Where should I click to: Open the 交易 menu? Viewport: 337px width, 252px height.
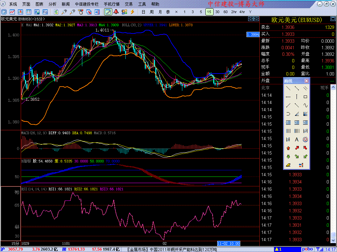129,4
